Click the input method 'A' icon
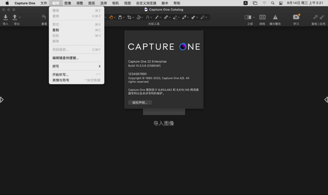This screenshot has height=195, width=328. pyautogui.click(x=245, y=3)
